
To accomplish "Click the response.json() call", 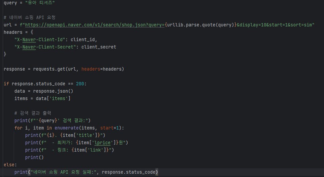I will [53, 91].
